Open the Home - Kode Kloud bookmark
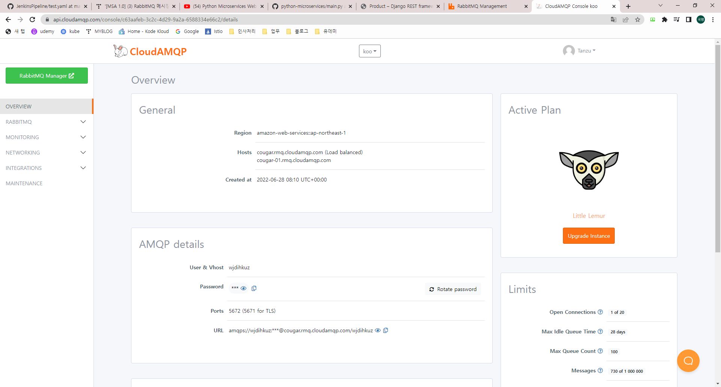This screenshot has height=387, width=721. click(x=144, y=31)
